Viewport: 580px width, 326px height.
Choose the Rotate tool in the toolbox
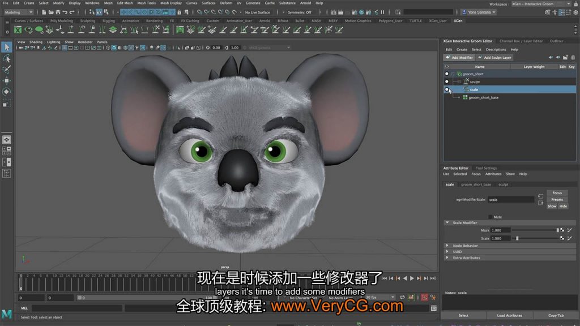(x=7, y=92)
